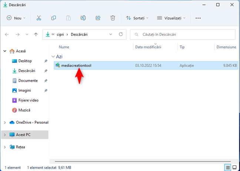The width and height of the screenshot is (240, 171).
Task: Open Acasă in the navigation pane
Action: coord(21,51)
